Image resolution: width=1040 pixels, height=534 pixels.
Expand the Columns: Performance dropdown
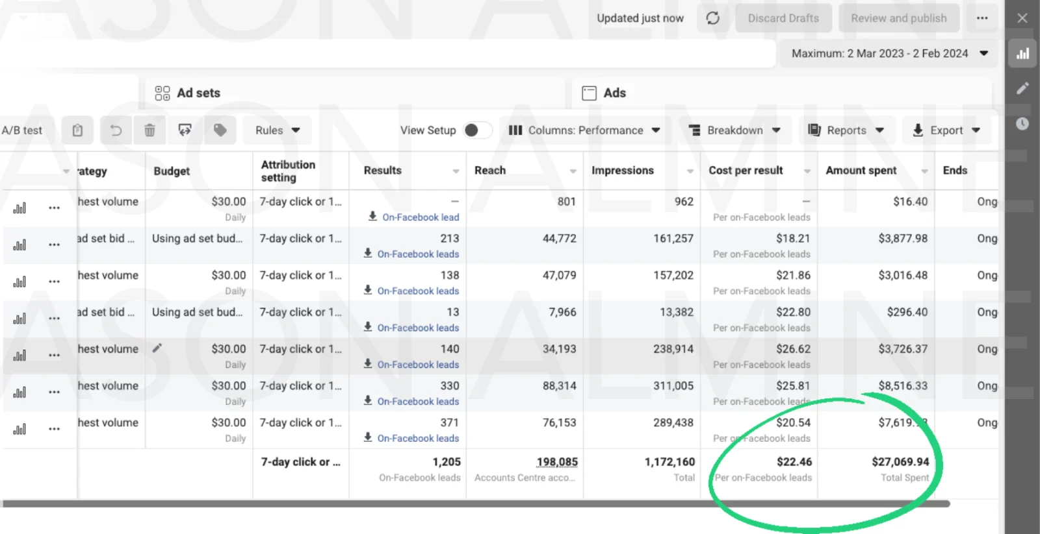584,130
